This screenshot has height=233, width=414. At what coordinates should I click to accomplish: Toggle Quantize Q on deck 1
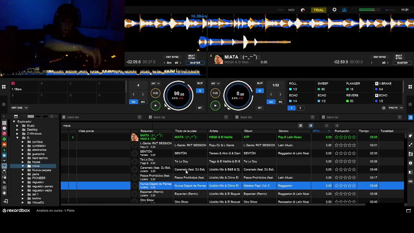(x=200, y=91)
